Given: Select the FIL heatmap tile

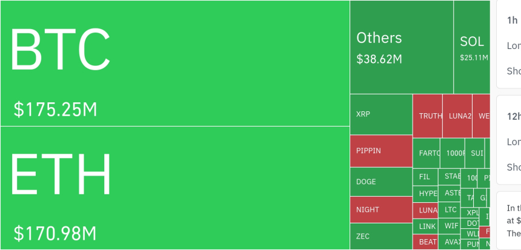Looking at the screenshot, I should pyautogui.click(x=425, y=177).
